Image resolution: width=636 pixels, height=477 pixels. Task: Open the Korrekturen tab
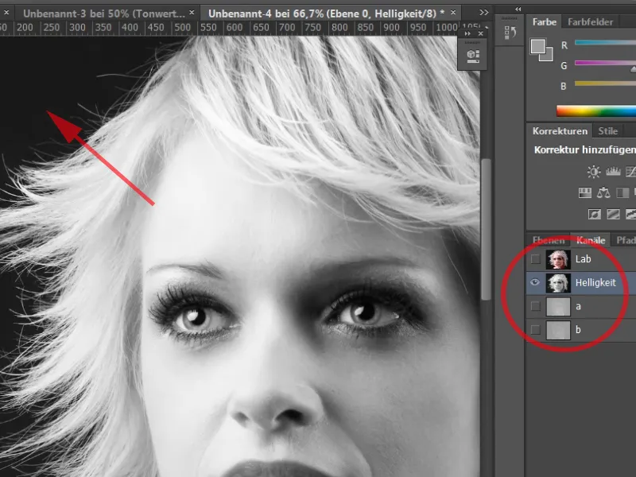click(560, 131)
